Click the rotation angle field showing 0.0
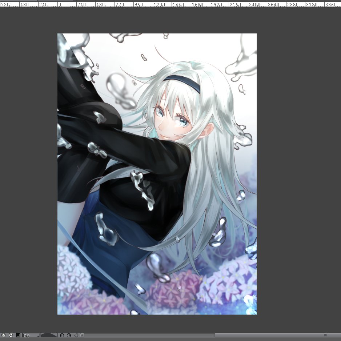This screenshot has height=341, width=341. (31, 335)
